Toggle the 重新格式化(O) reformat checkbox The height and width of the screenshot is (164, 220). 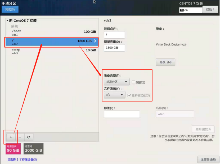click(129, 95)
